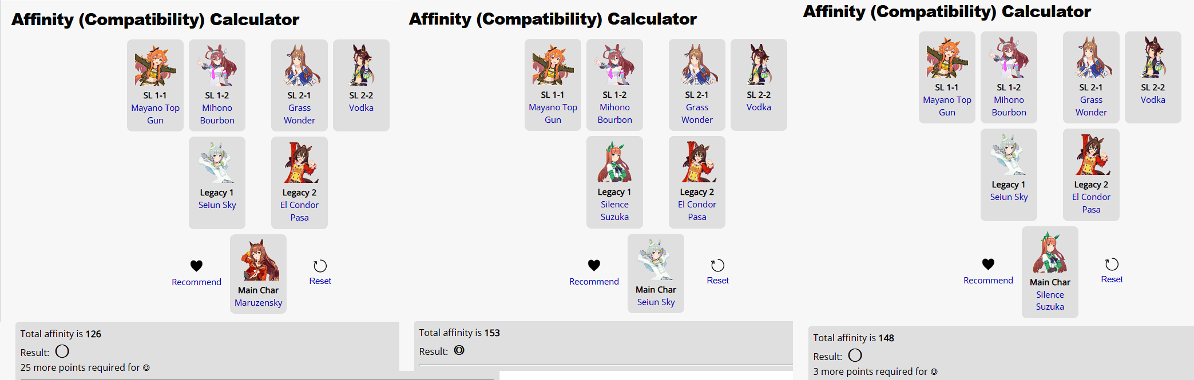This screenshot has height=380, width=1194.
Task: Click the heart Recommend icon in the left calculator
Action: (x=196, y=266)
